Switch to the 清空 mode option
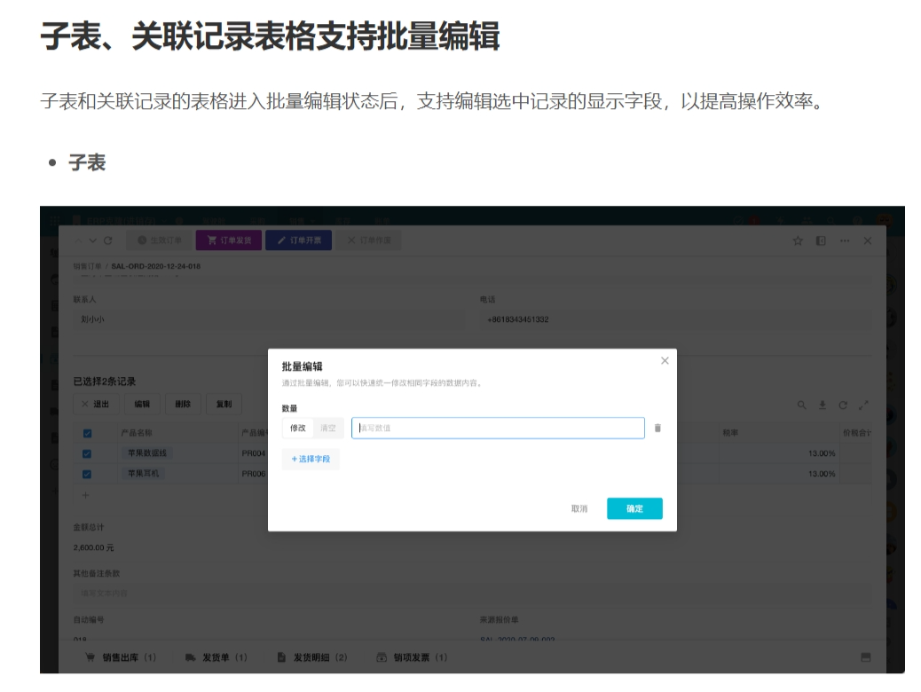 pyautogui.click(x=327, y=428)
